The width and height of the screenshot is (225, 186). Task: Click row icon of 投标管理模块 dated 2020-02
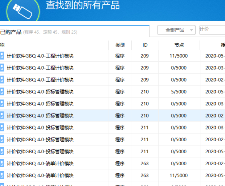click(x=2, y=139)
